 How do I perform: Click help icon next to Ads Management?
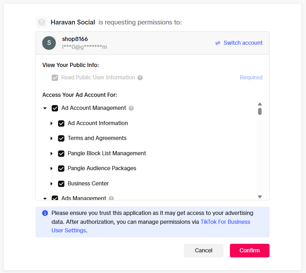(111, 198)
